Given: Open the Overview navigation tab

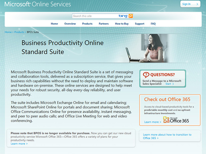Looking at the screenshot, I should pos(70,24).
